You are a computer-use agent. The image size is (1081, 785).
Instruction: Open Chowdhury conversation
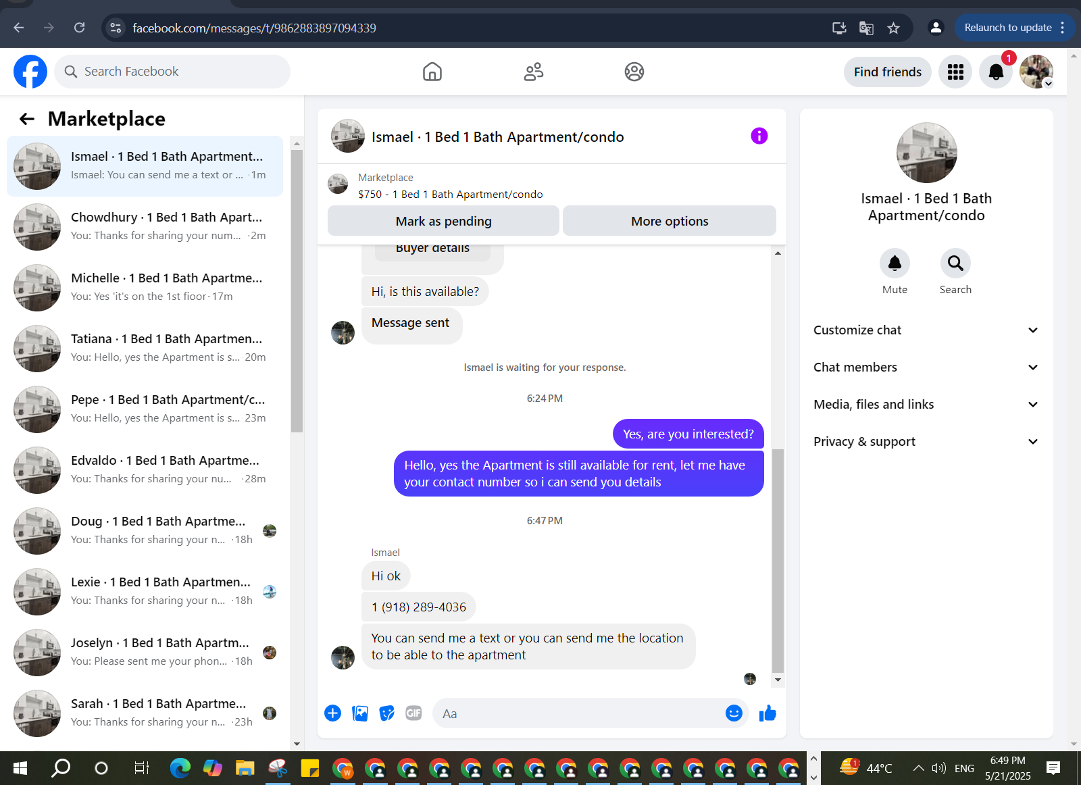pos(145,227)
